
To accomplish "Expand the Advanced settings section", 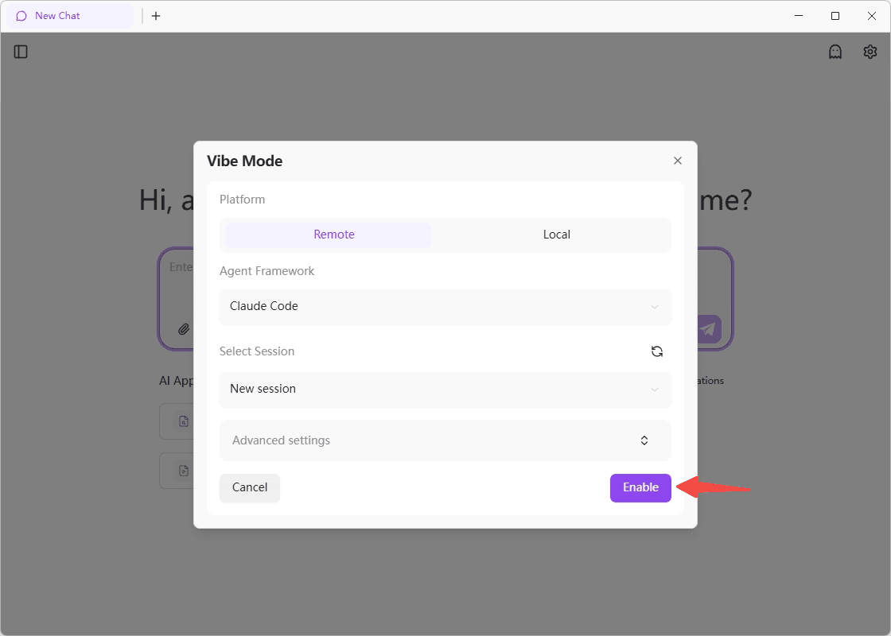I will click(x=445, y=440).
